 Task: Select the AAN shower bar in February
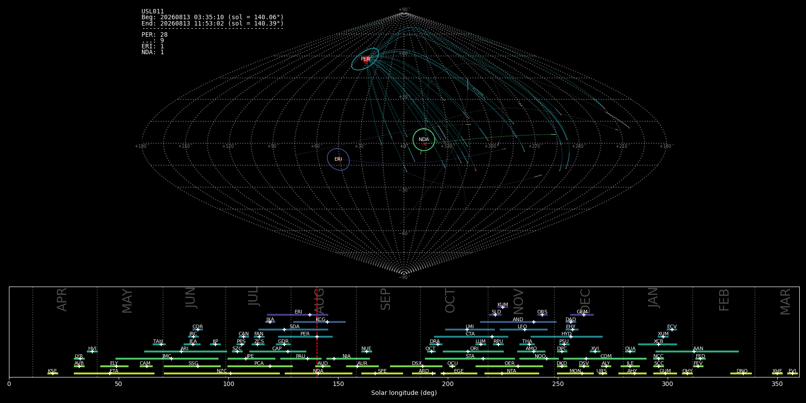(697, 352)
